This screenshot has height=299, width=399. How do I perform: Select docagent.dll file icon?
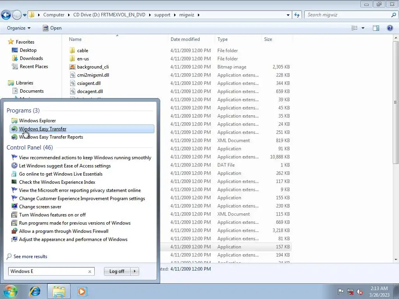72,91
